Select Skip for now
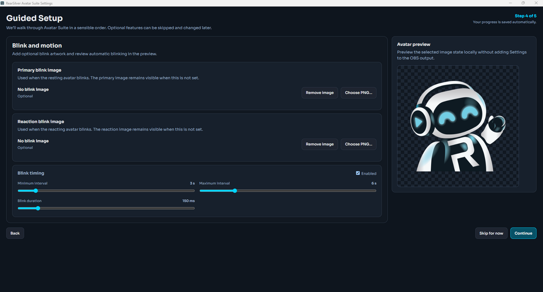Viewport: 543px width, 292px height. click(x=491, y=233)
